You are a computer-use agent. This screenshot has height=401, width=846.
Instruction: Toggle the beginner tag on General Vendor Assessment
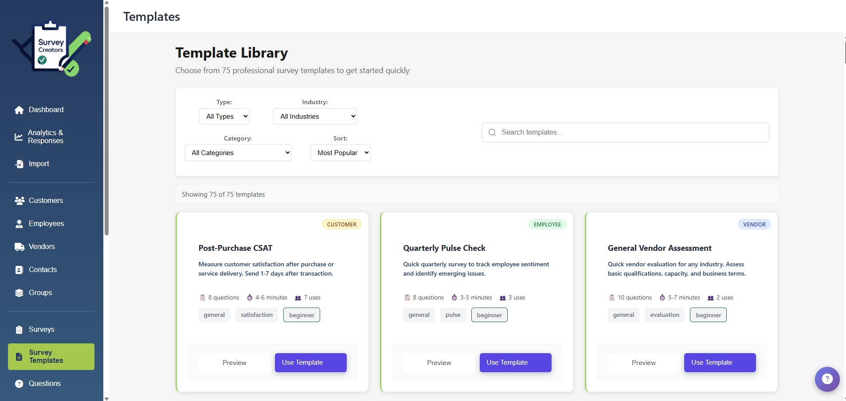[708, 315]
